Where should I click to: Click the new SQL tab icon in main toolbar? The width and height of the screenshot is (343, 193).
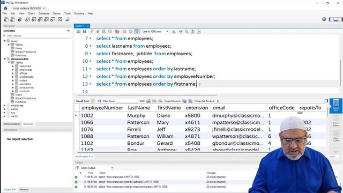[x=6, y=19]
